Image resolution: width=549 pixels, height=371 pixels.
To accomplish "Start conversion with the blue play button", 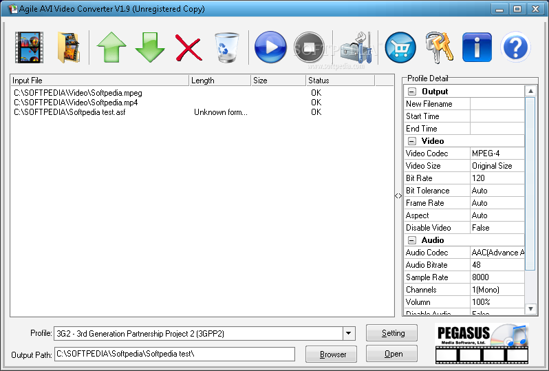I will pyautogui.click(x=270, y=47).
